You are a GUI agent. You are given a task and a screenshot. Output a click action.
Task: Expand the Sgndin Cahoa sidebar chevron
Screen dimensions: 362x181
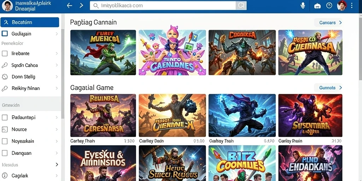click(x=57, y=65)
